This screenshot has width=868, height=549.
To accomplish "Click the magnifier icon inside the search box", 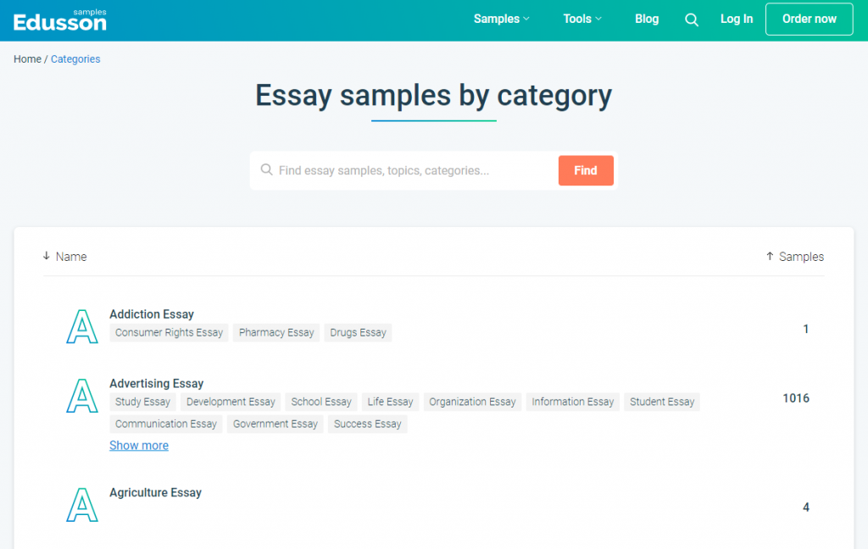I will point(267,169).
